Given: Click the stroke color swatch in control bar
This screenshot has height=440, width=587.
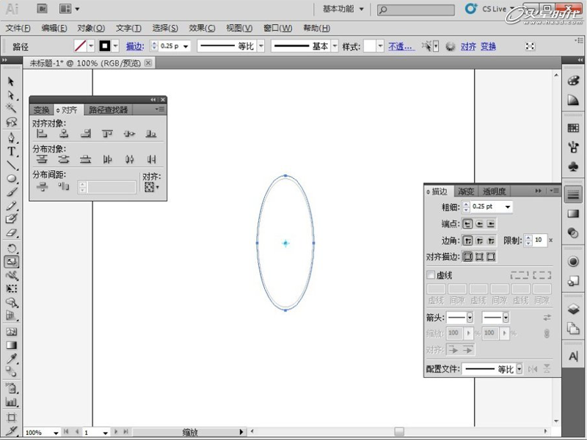Looking at the screenshot, I should click(106, 45).
